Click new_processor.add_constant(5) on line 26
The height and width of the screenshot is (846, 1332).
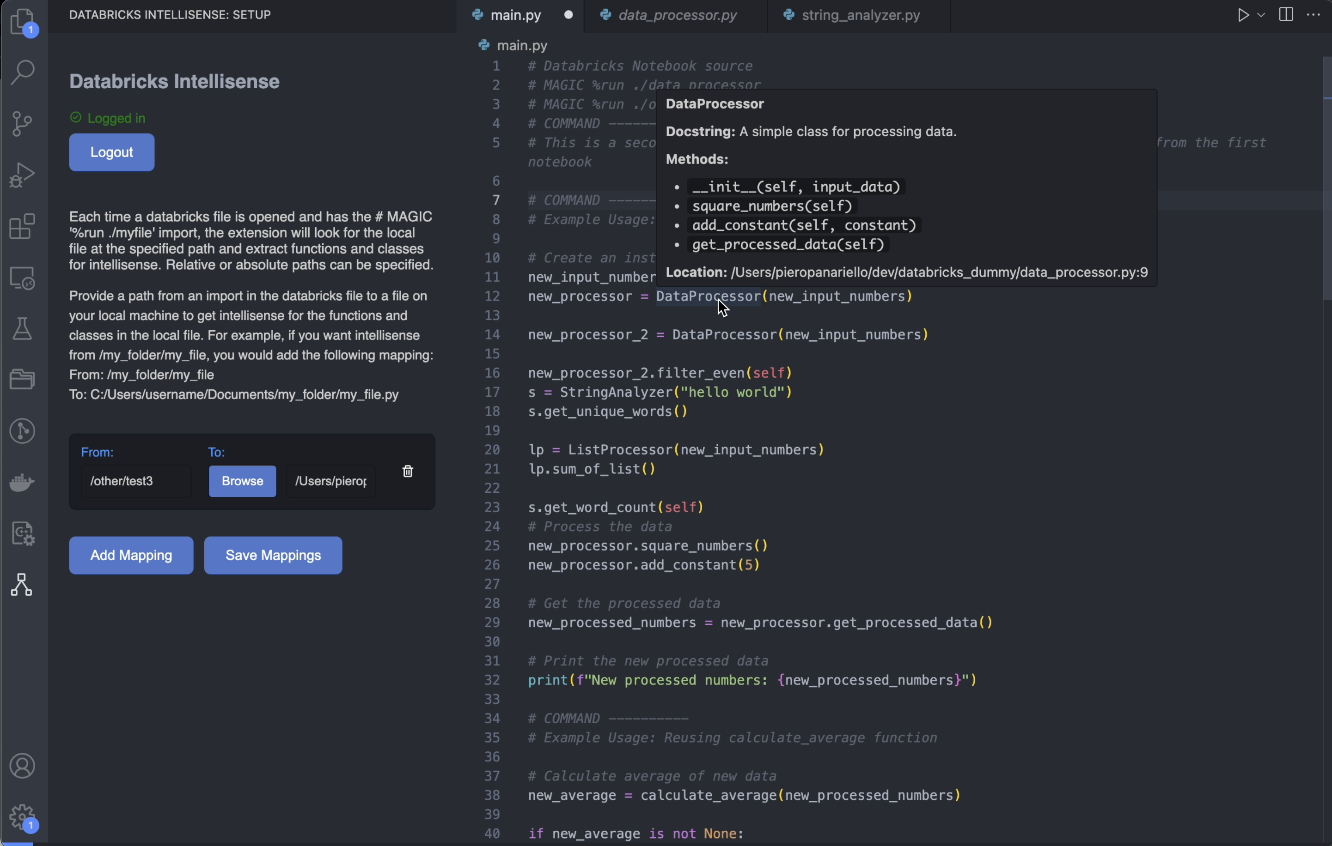pos(644,565)
